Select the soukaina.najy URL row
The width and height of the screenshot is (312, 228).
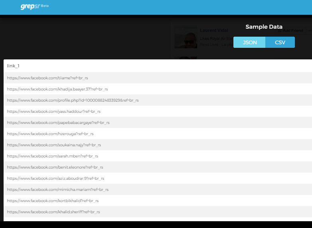158,145
